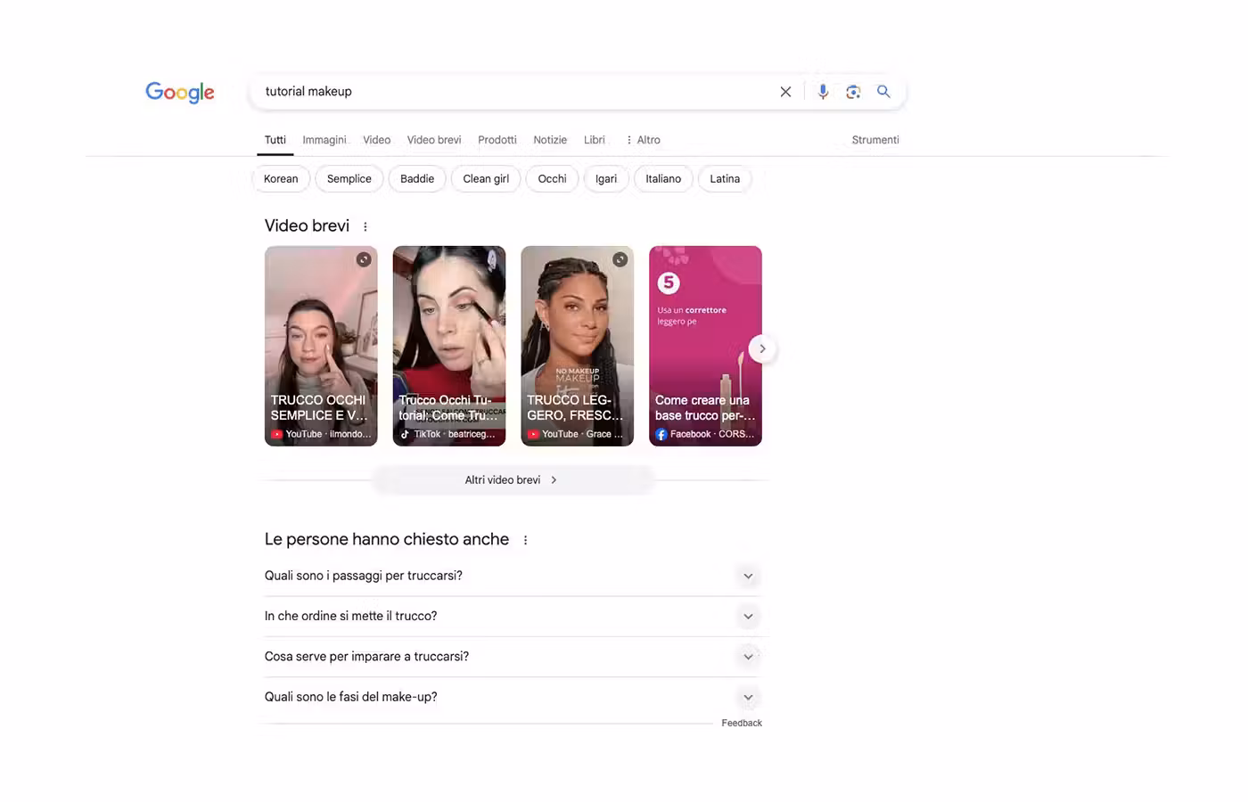Open Trucco Occhi Tutorial TikTok video
Screen dimensions: 1248x802
449,346
